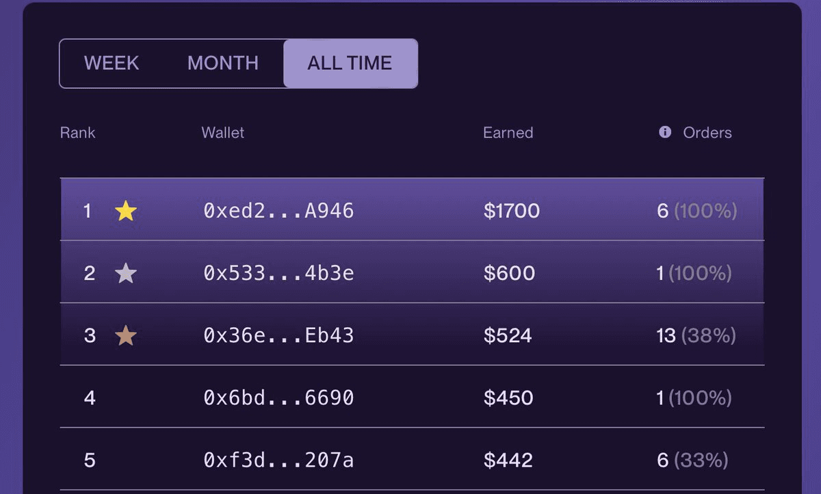Screen dimensions: 821x494
Task: Open wallet address 0xed2...A946
Action: point(278,211)
